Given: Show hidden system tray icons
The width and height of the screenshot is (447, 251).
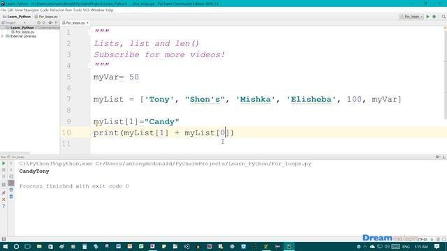Looking at the screenshot, I should [x=365, y=246].
